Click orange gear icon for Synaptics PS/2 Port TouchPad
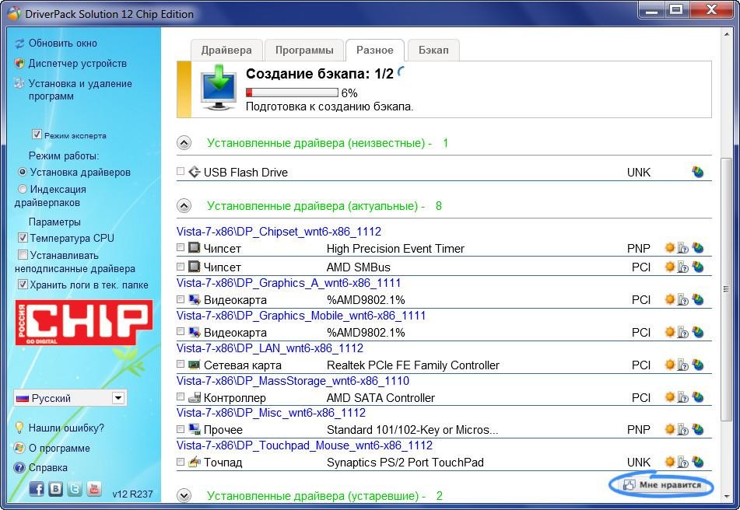 pyautogui.click(x=670, y=462)
